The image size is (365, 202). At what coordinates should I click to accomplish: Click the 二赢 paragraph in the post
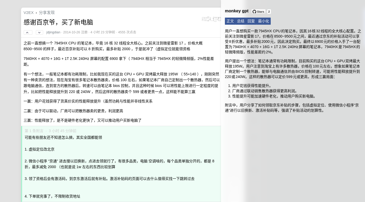pyautogui.click(x=73, y=111)
